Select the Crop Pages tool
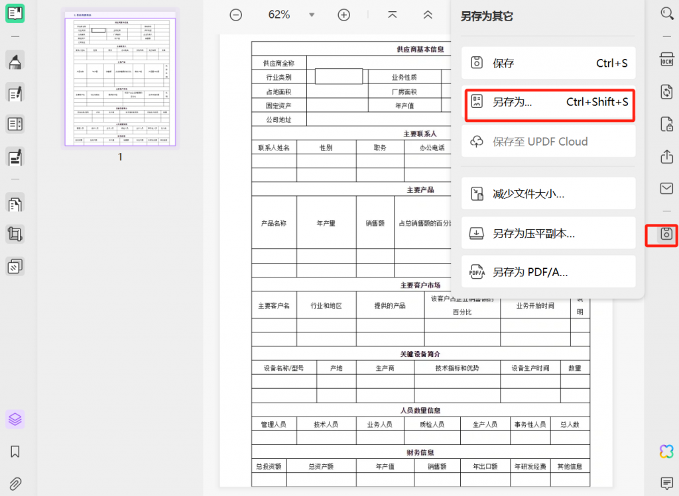Screen dimensions: 679x496 click(15, 234)
